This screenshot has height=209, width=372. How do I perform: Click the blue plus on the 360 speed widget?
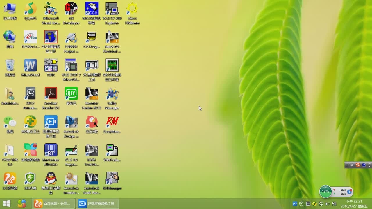tap(349, 192)
